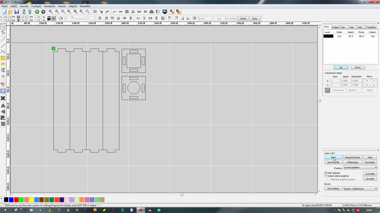Click the array grid icon beside Virtual array

327,90
